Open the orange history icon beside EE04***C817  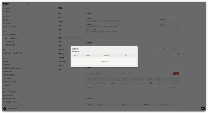point(105,83)
